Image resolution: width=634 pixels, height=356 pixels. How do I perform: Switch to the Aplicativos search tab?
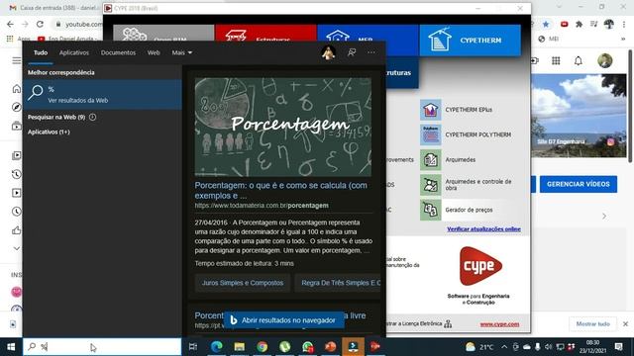[74, 52]
